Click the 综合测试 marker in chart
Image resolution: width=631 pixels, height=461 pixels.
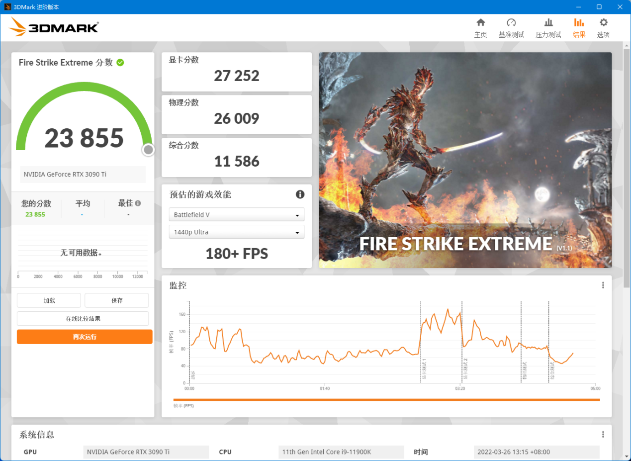coord(552,371)
